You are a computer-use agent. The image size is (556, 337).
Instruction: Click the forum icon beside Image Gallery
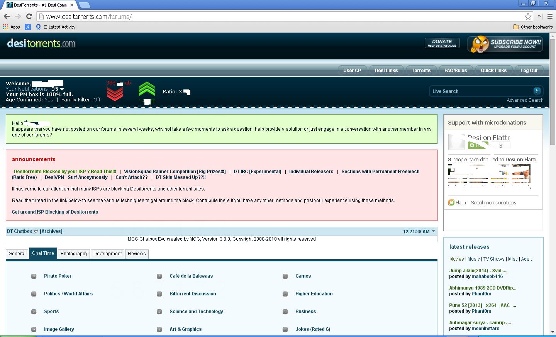(x=34, y=329)
